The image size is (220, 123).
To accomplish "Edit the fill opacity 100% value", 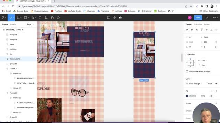I will (202, 96).
